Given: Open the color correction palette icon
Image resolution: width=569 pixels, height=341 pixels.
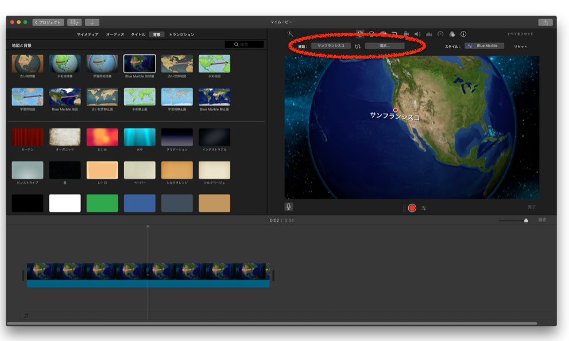Looking at the screenshot, I should [x=383, y=34].
